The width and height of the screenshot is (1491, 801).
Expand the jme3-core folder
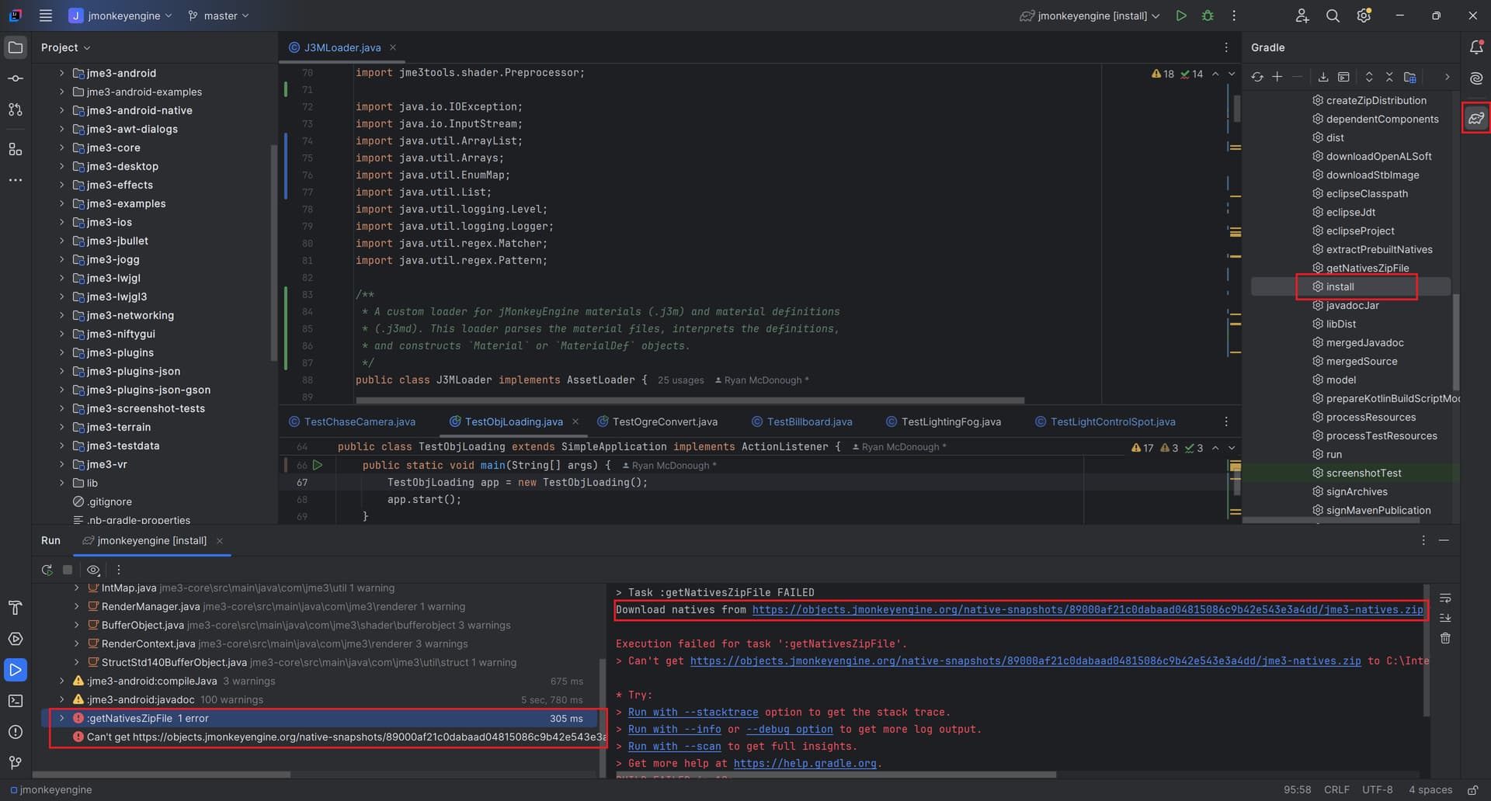pos(61,147)
